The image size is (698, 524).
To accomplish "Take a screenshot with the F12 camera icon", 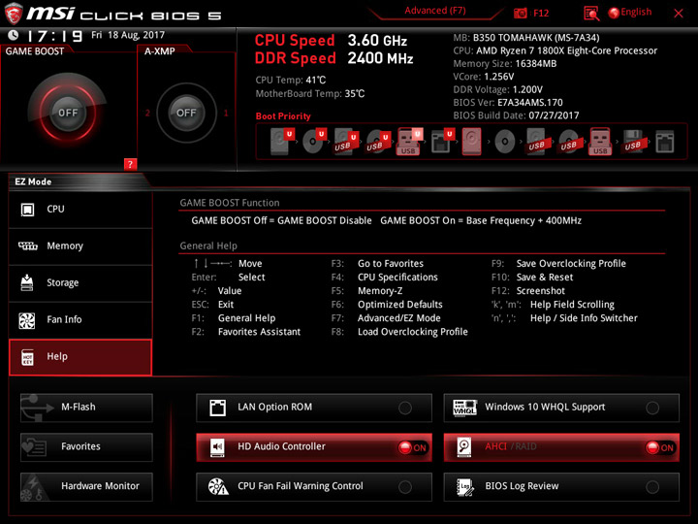I will (x=520, y=13).
